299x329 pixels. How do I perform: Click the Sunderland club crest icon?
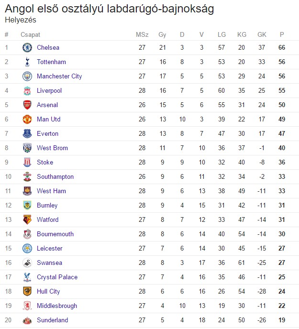click(27, 320)
